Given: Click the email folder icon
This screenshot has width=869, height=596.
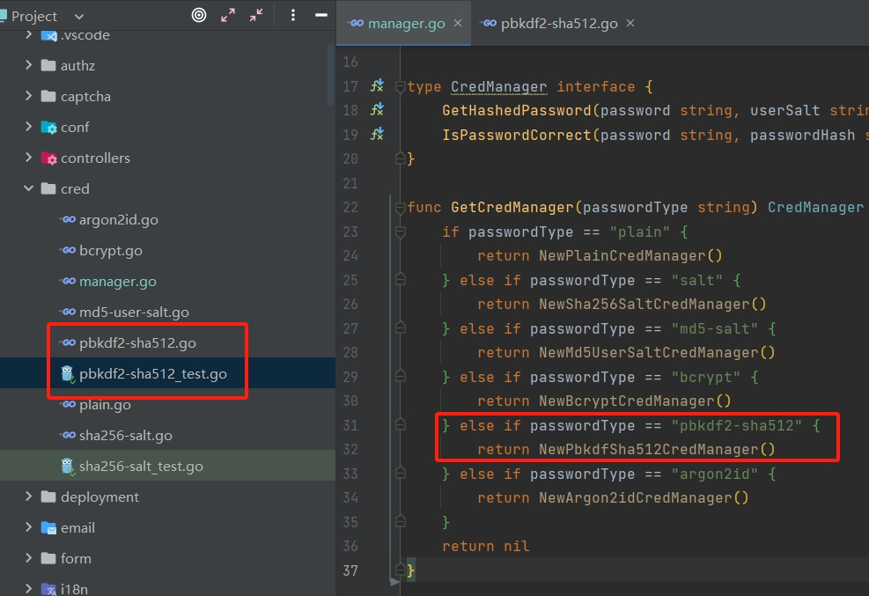Looking at the screenshot, I should (x=48, y=528).
